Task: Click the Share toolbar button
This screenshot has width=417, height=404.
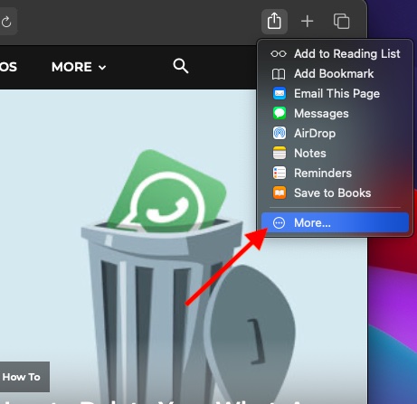Action: (274, 22)
